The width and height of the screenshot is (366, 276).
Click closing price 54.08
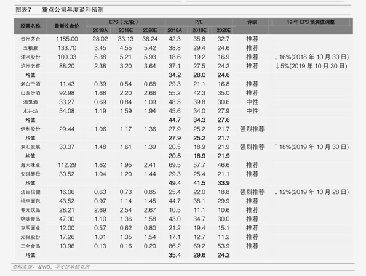coord(67,111)
